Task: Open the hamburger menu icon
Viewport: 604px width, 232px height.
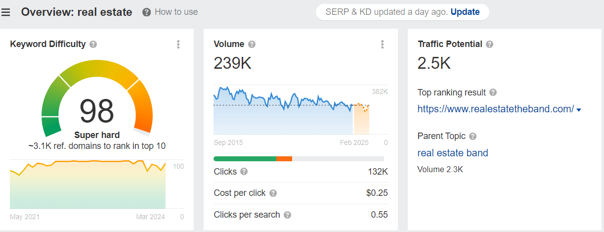Action: pyautogui.click(x=6, y=12)
